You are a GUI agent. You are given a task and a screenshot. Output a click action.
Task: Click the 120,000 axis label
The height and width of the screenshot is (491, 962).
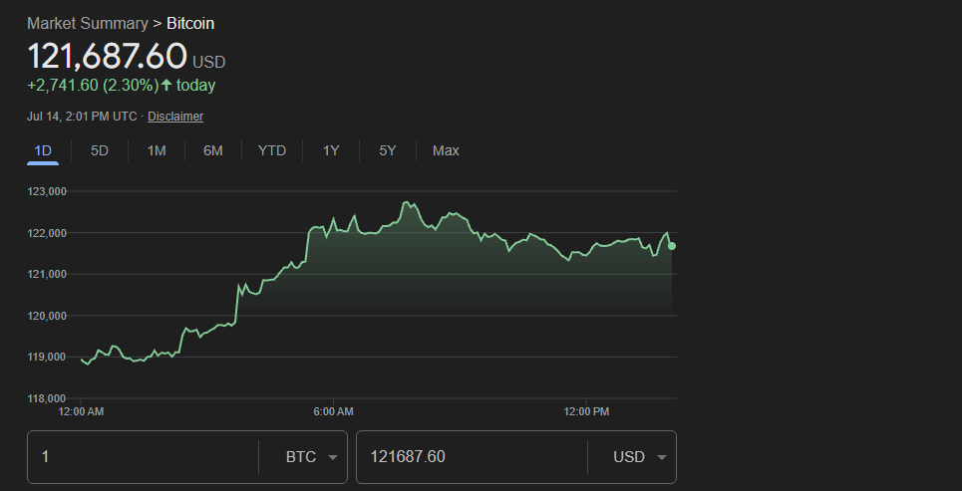[x=47, y=316]
